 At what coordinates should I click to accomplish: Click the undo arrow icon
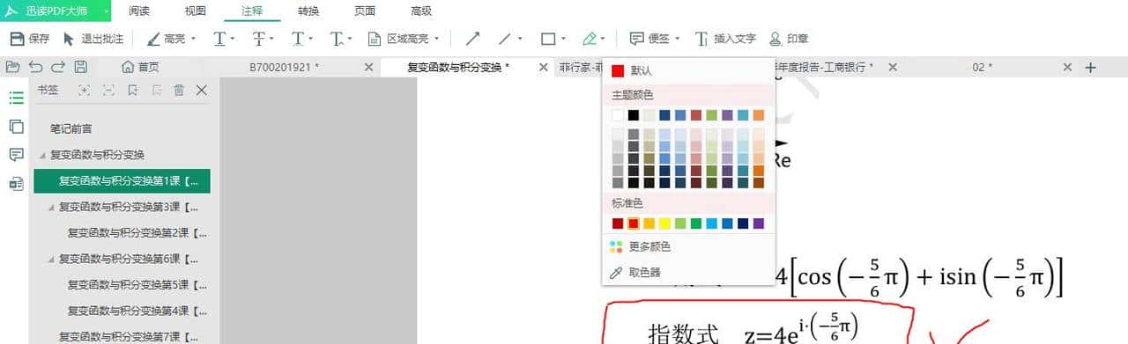point(35,67)
